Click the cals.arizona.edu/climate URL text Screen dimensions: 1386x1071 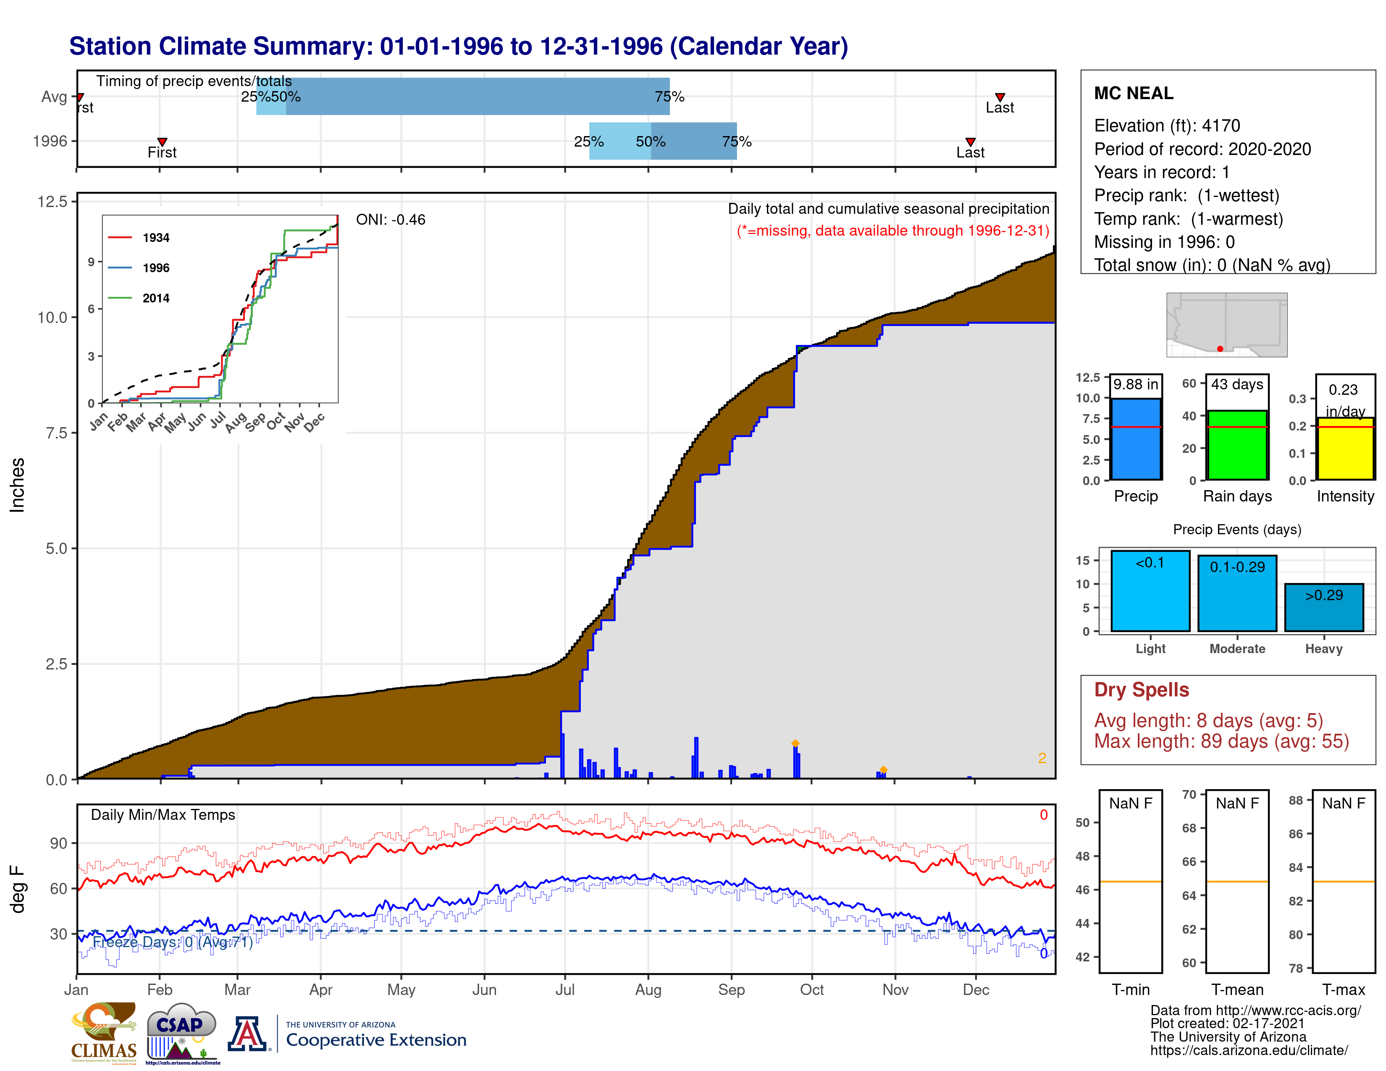point(1249,1051)
